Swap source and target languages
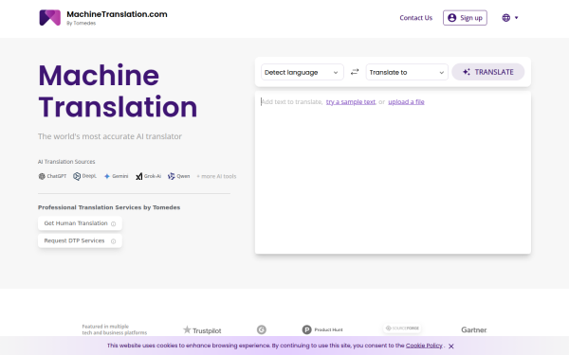The width and height of the screenshot is (569, 355). (x=355, y=72)
